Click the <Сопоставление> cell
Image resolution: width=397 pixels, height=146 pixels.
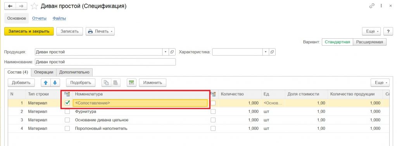pyautogui.click(x=140, y=103)
